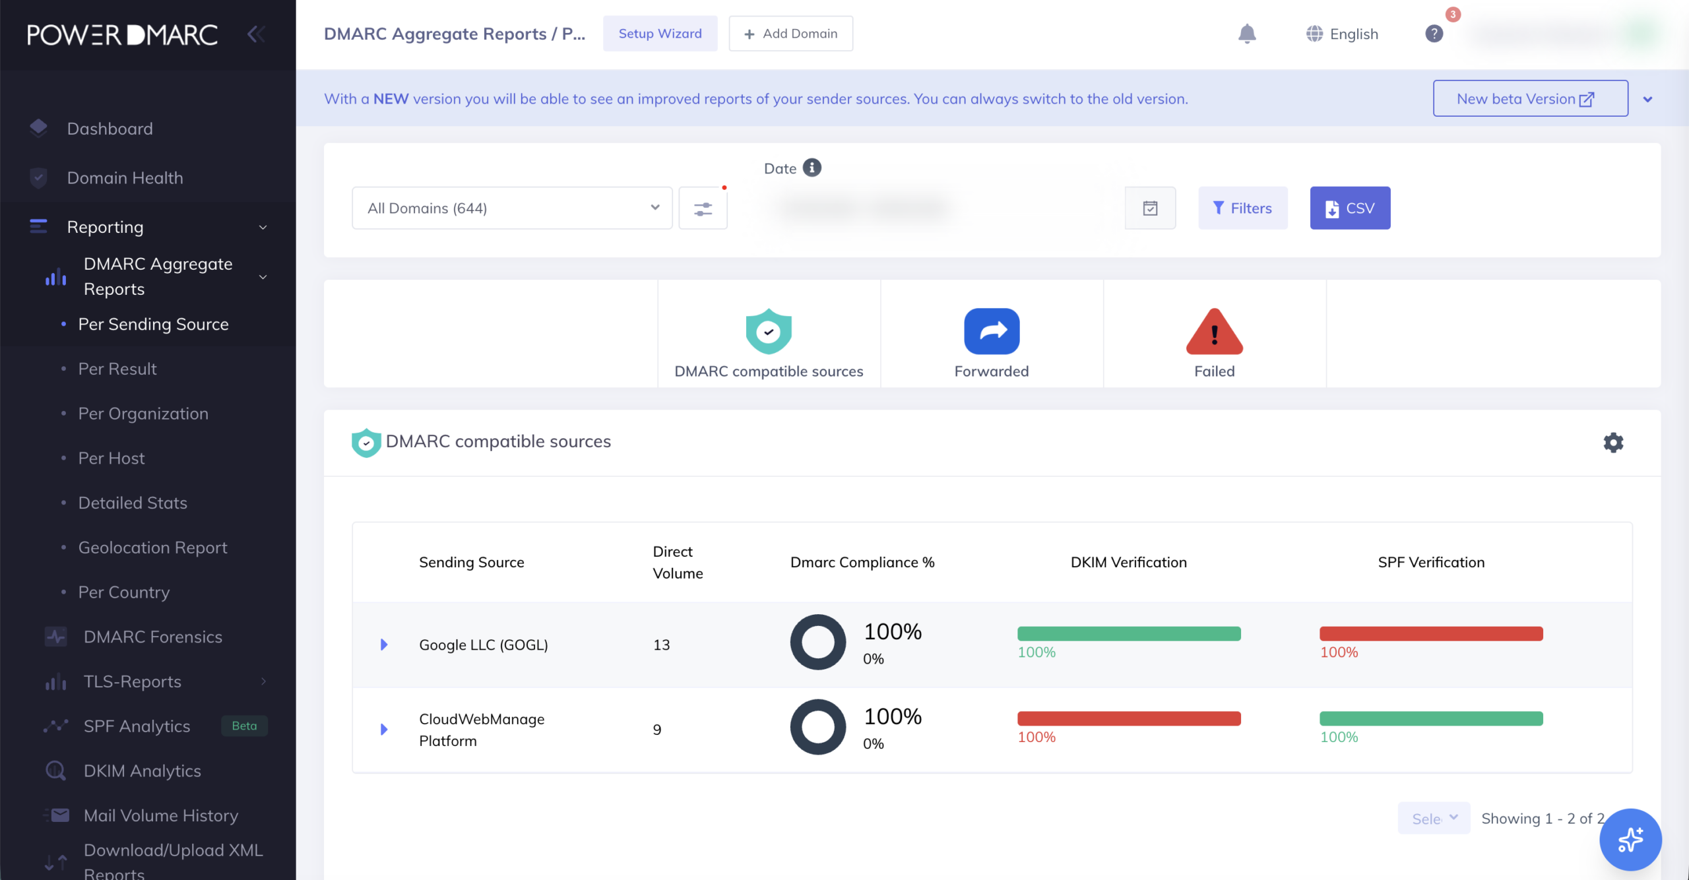
Task: Click the shield icon in the section heading
Action: point(366,443)
